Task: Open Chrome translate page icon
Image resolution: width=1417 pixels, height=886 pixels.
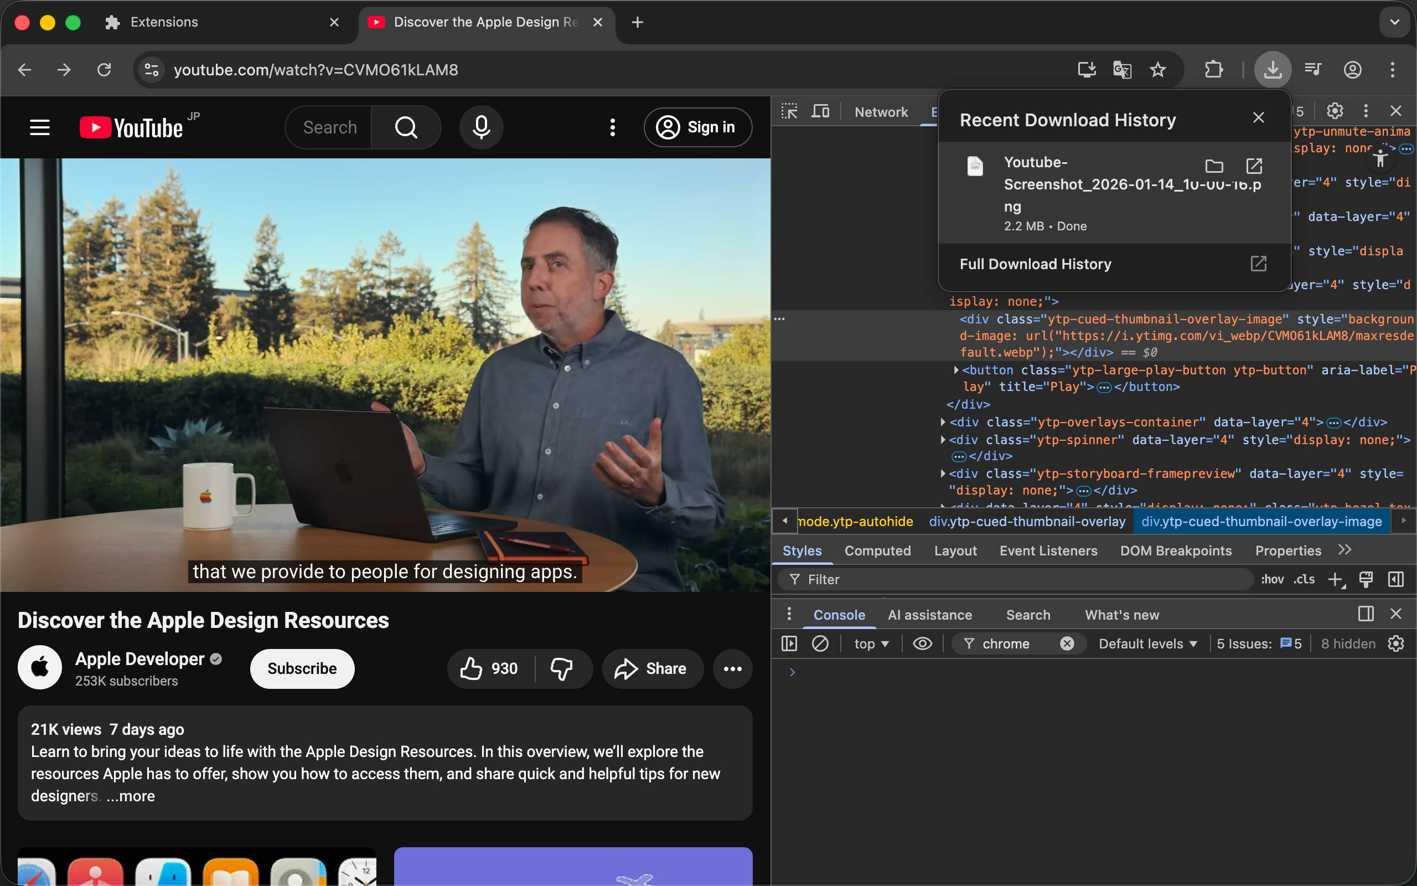Action: pyautogui.click(x=1122, y=70)
